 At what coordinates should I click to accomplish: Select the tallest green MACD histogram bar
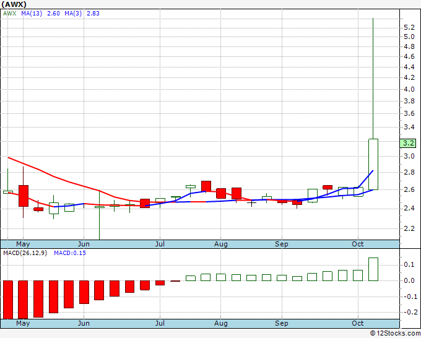coord(373,269)
